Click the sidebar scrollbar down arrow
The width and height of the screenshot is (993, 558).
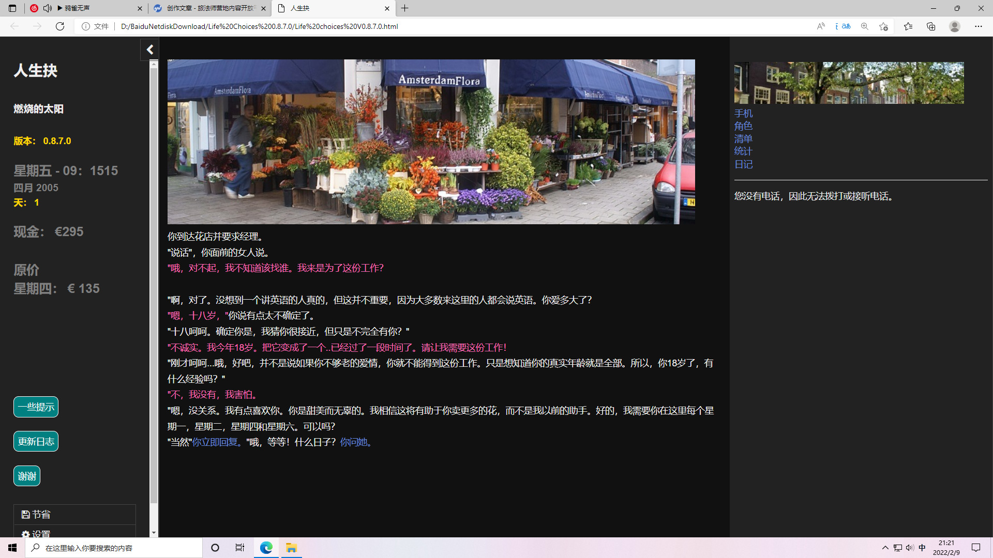pyautogui.click(x=154, y=533)
